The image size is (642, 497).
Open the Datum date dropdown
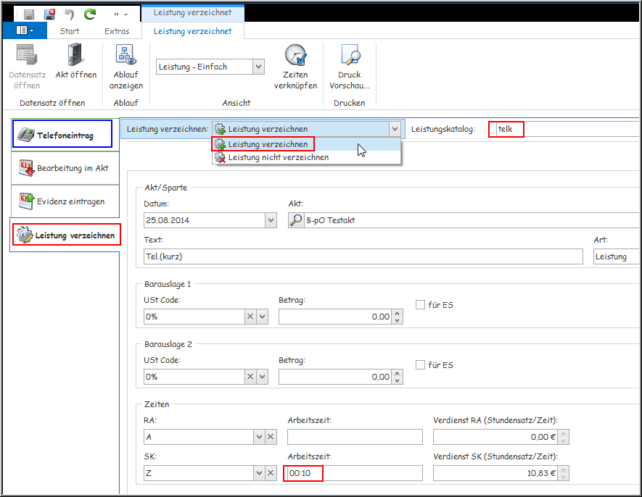tap(271, 220)
